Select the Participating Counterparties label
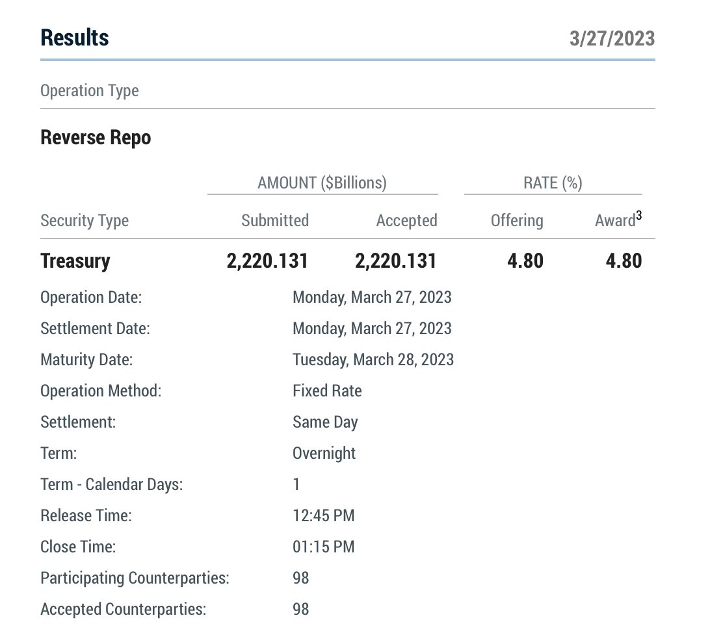Viewport: 723px width, 633px height. pyautogui.click(x=135, y=578)
